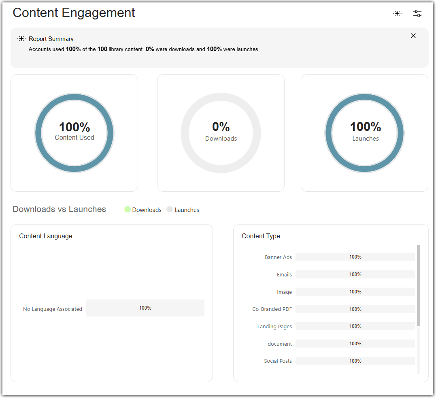The height and width of the screenshot is (398, 436).
Task: Click the Social Posts bar
Action: click(x=355, y=361)
